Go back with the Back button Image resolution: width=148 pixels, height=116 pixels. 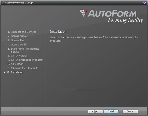tap(96, 111)
